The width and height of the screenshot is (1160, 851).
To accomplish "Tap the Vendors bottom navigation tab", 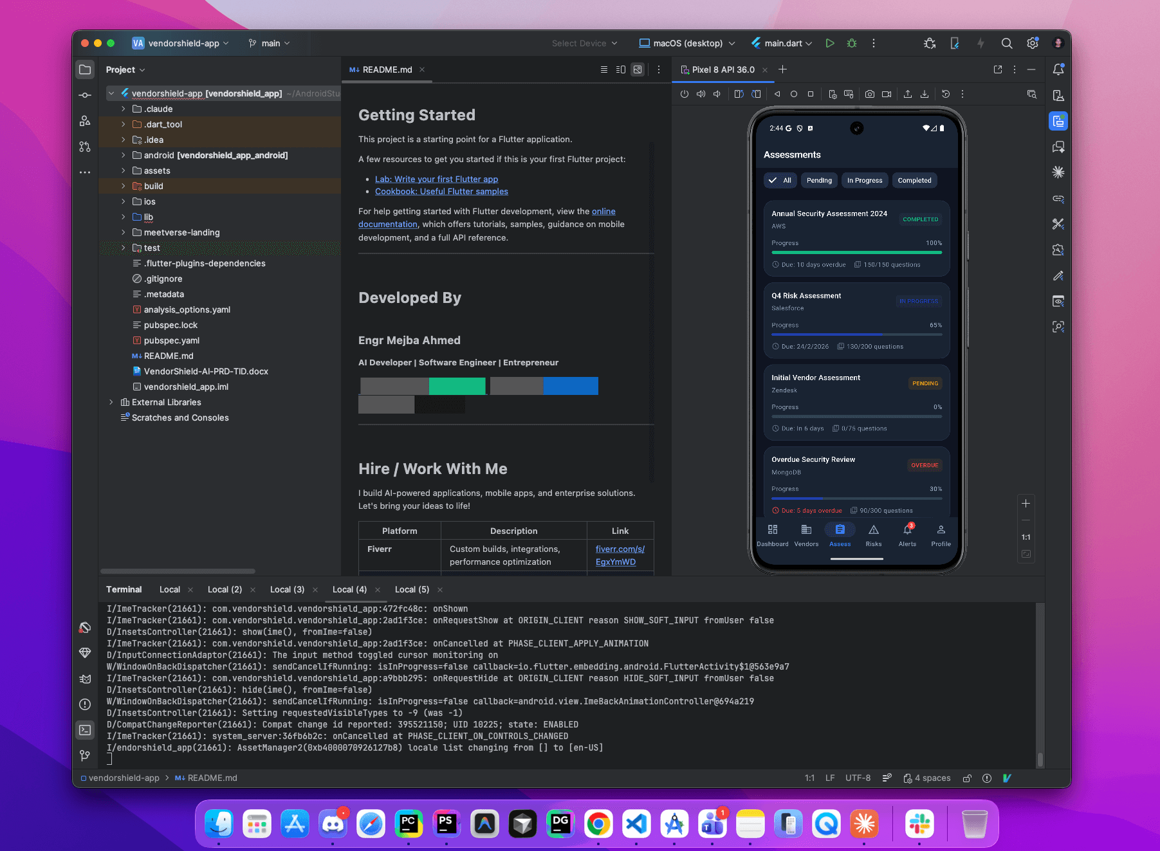I will pyautogui.click(x=806, y=534).
